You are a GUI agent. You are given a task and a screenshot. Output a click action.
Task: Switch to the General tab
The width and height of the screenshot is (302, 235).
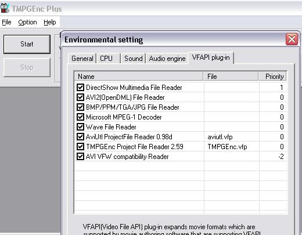82,59
